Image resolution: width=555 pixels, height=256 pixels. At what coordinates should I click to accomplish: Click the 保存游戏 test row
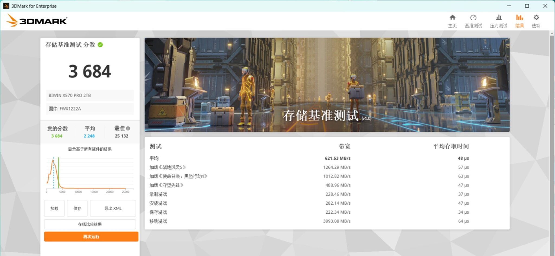point(327,212)
